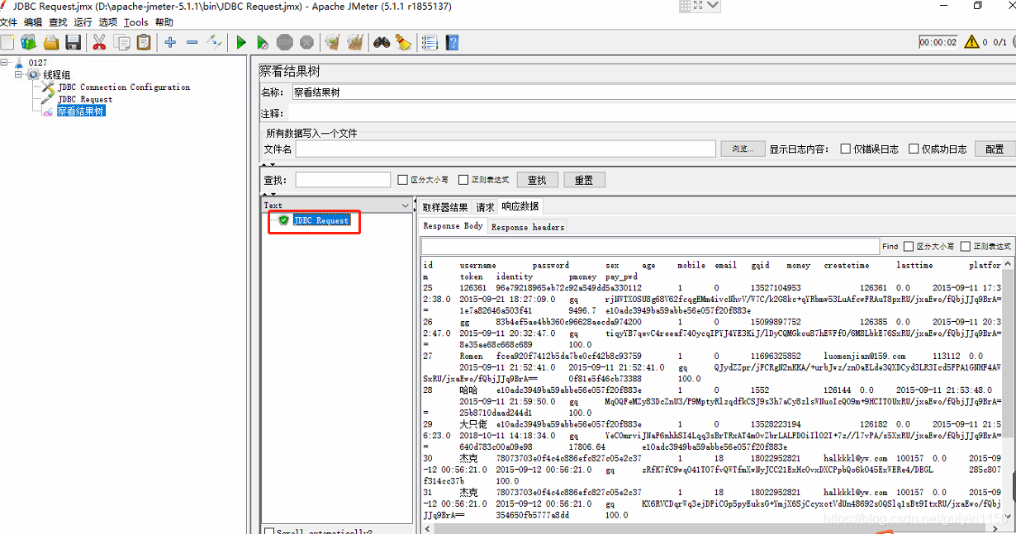1016x534 pixels.
Task: Open JMeter help with question mark icon
Action: (451, 42)
